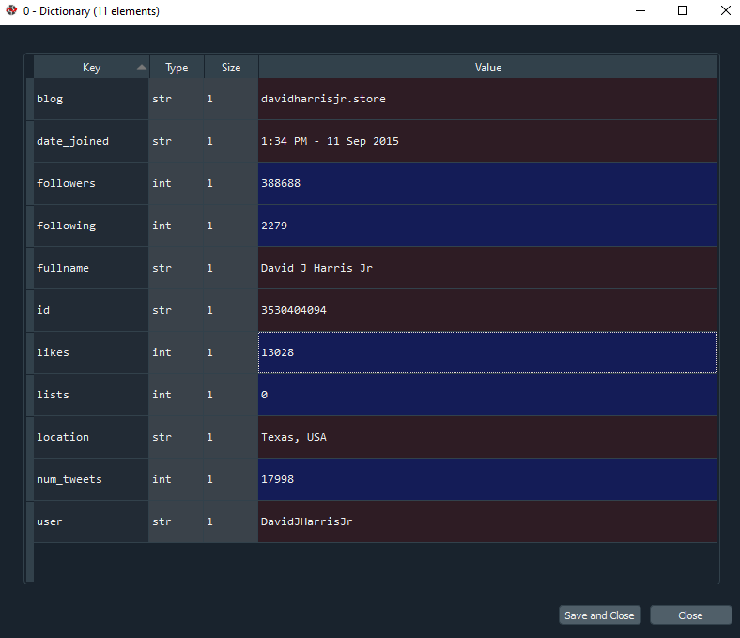Maximize the Dictionary window
This screenshot has width=740, height=638.
(683, 10)
